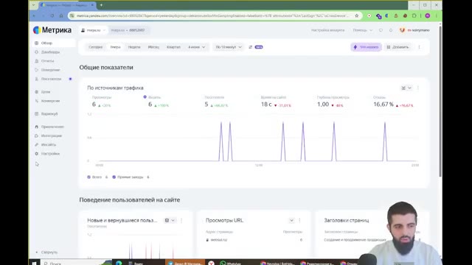Expand the Помощь dropdown in header
Image resolution: width=472 pixels, height=265 pixels.
[x=362, y=30]
